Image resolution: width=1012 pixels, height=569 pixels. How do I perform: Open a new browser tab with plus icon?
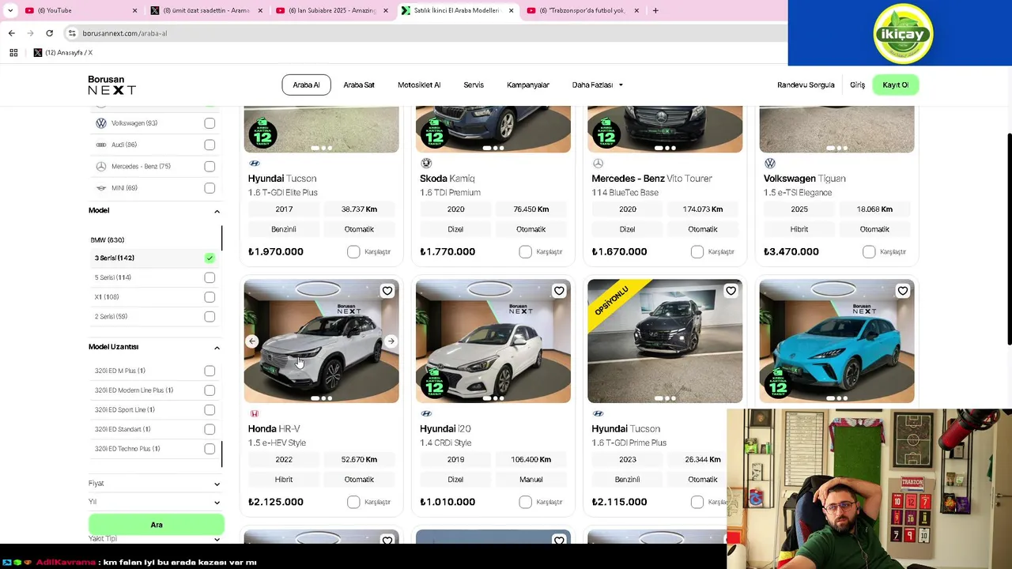[x=655, y=10]
